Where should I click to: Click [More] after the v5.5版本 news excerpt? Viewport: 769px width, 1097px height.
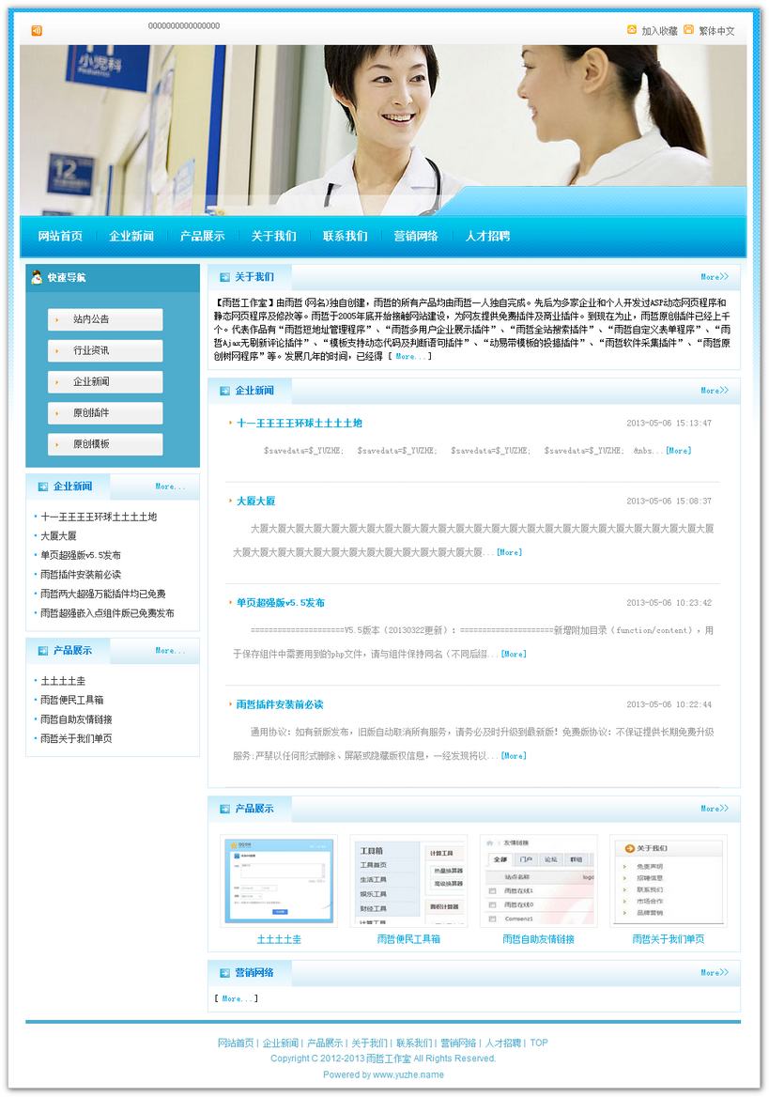(514, 654)
